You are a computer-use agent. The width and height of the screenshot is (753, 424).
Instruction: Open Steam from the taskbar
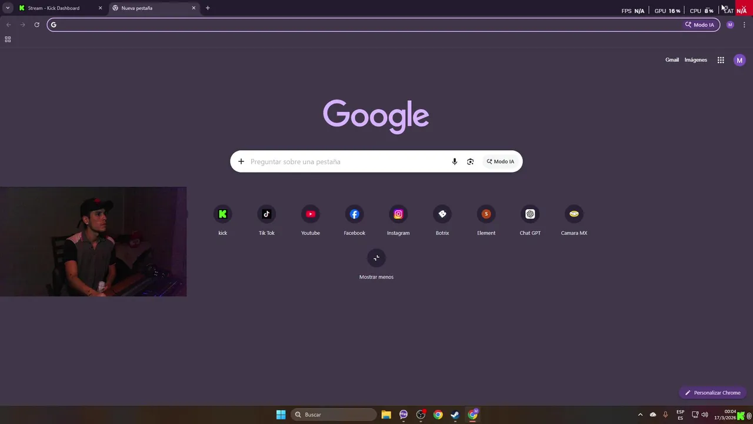click(x=455, y=415)
